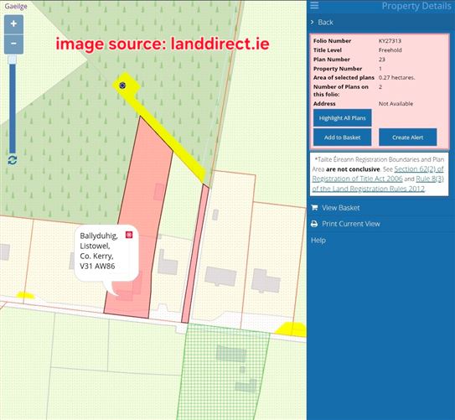Open View Basket menu item
The image size is (455, 420).
pos(341,208)
